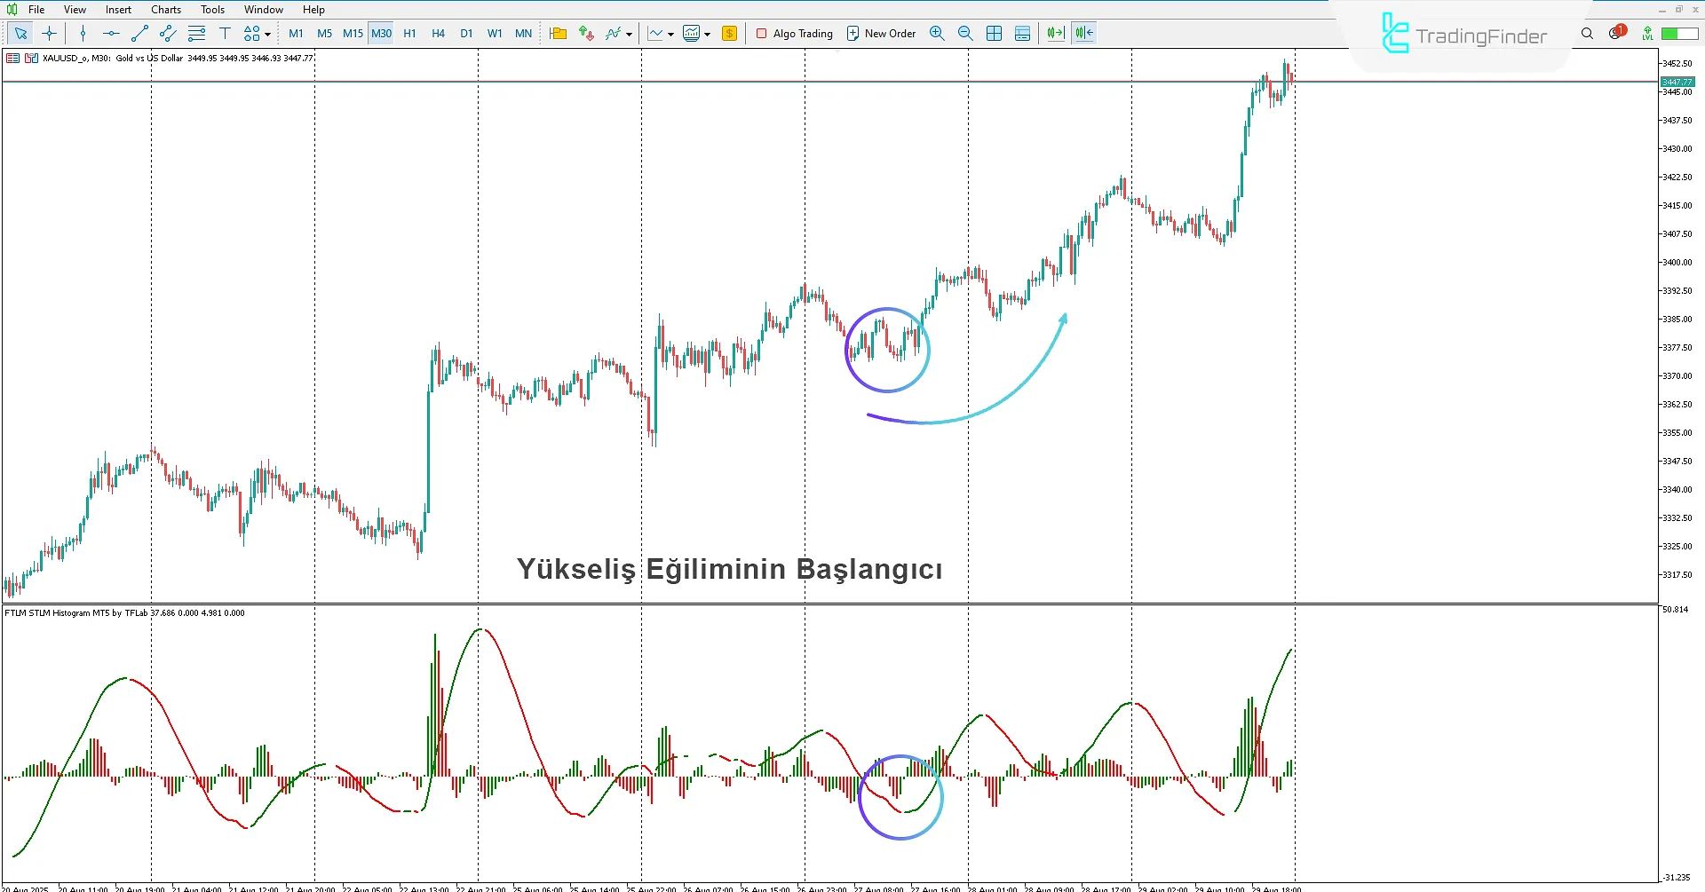Click the green connection status bar

tap(1681, 32)
